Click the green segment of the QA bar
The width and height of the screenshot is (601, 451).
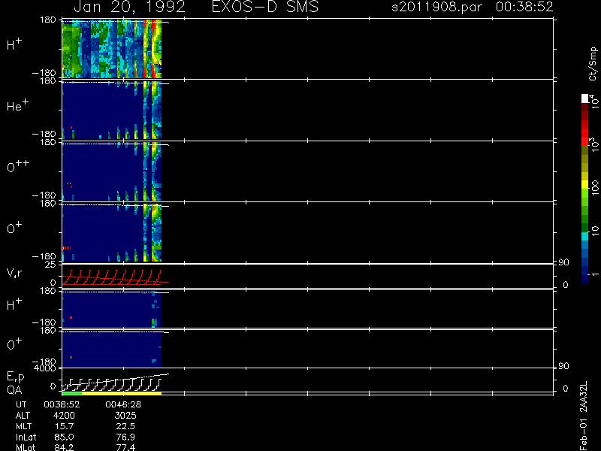tap(72, 393)
